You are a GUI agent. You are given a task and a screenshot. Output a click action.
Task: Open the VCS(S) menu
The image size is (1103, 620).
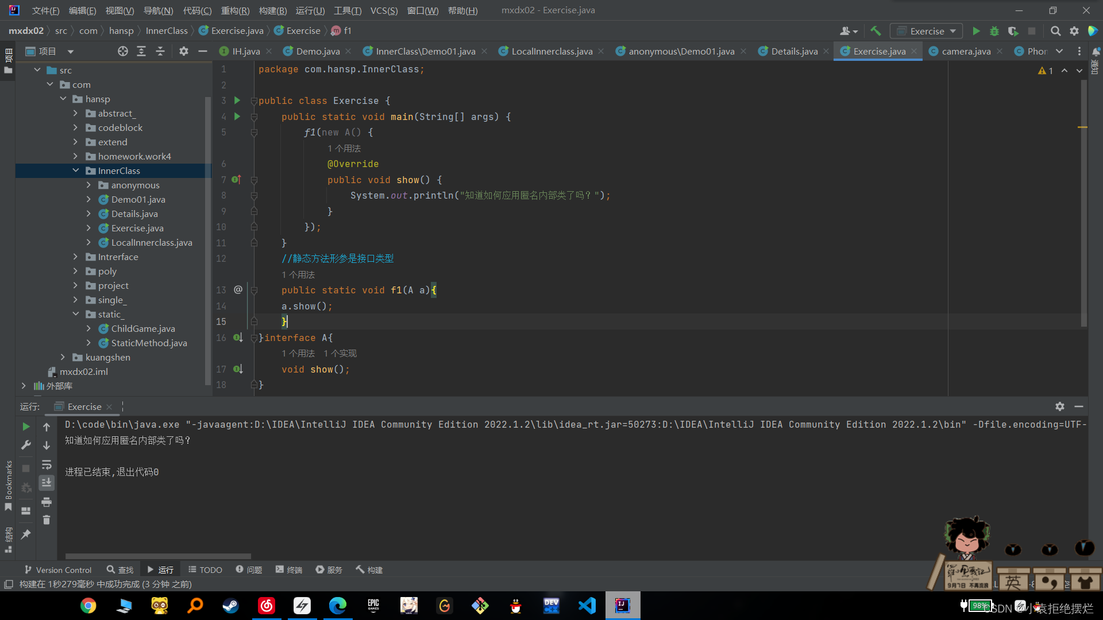(x=384, y=10)
